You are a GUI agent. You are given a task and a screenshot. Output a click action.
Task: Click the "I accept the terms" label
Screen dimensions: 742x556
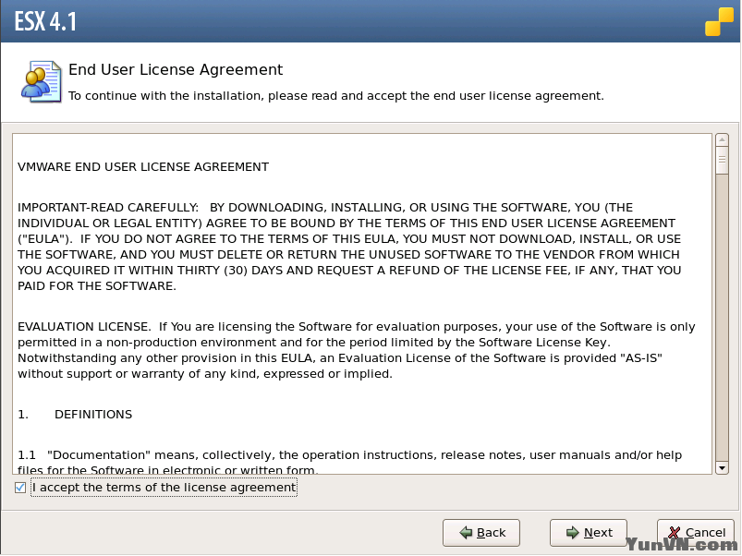[164, 488]
